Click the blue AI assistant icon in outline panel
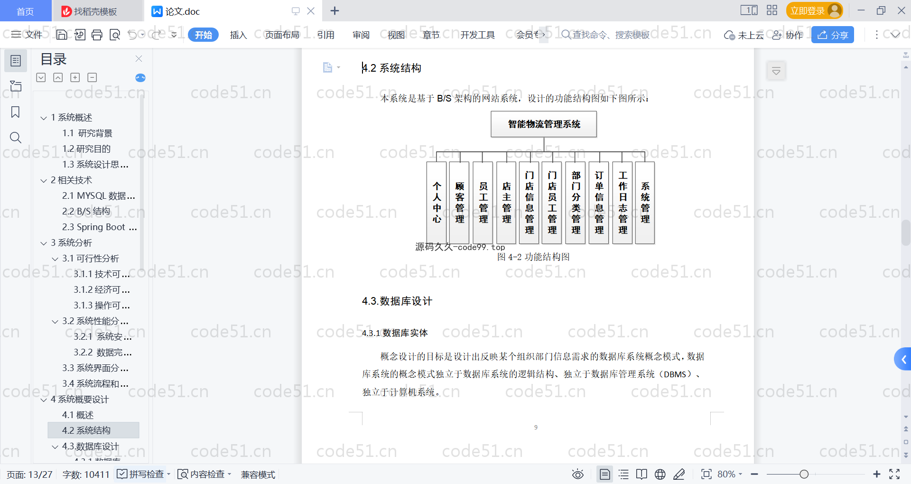 pyautogui.click(x=140, y=78)
